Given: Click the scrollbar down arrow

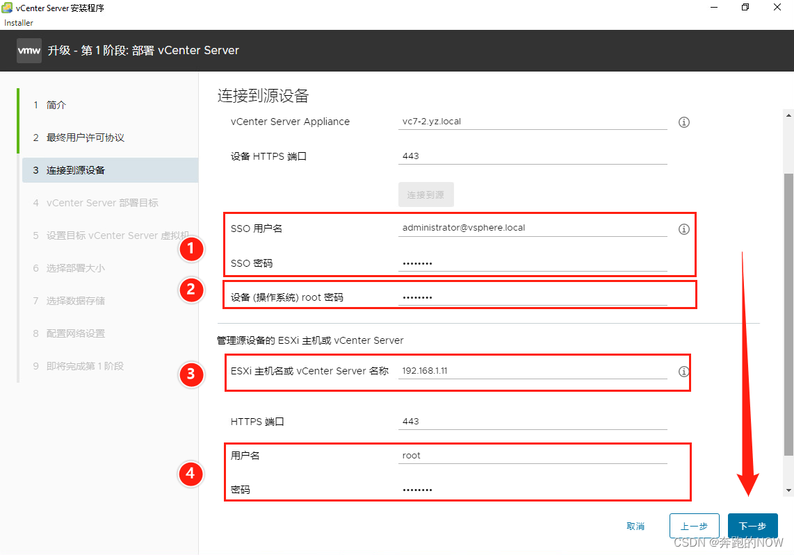Looking at the screenshot, I should point(788,490).
